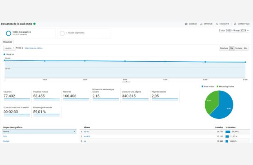Viewport: 253px width, 165px height.
Task: Open the Estadísticas insights icon
Action: coord(235,24)
